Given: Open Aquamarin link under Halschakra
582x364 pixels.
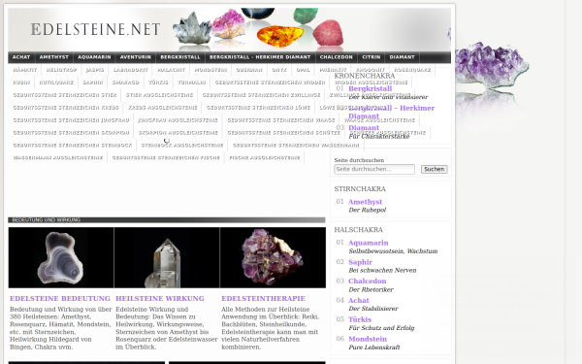Looking at the screenshot, I should pyautogui.click(x=369, y=243).
